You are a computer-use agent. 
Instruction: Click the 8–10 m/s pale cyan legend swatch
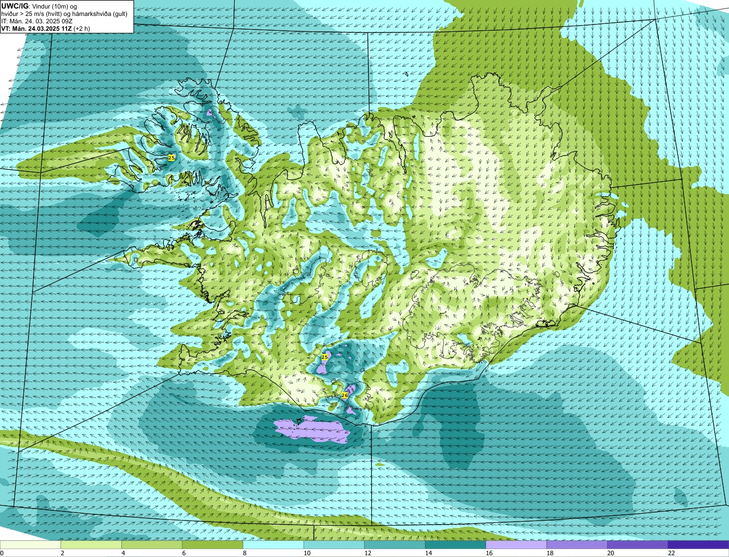(273, 544)
